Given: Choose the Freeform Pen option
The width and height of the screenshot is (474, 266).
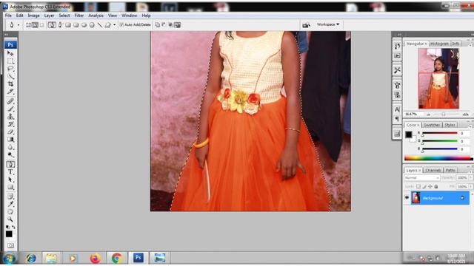Looking at the screenshot, I should [x=60, y=24].
